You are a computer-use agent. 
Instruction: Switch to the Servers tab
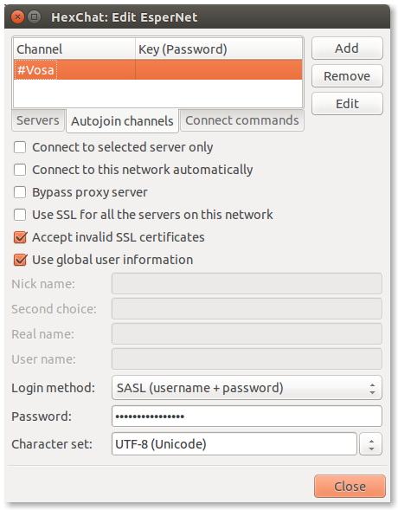pyautogui.click(x=38, y=120)
